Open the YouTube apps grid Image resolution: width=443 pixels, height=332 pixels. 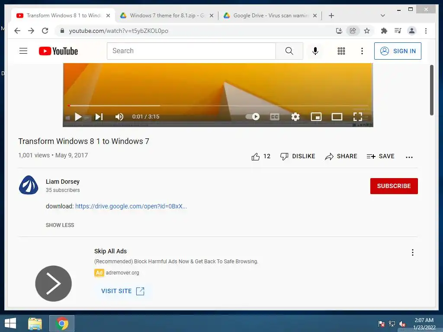click(341, 51)
